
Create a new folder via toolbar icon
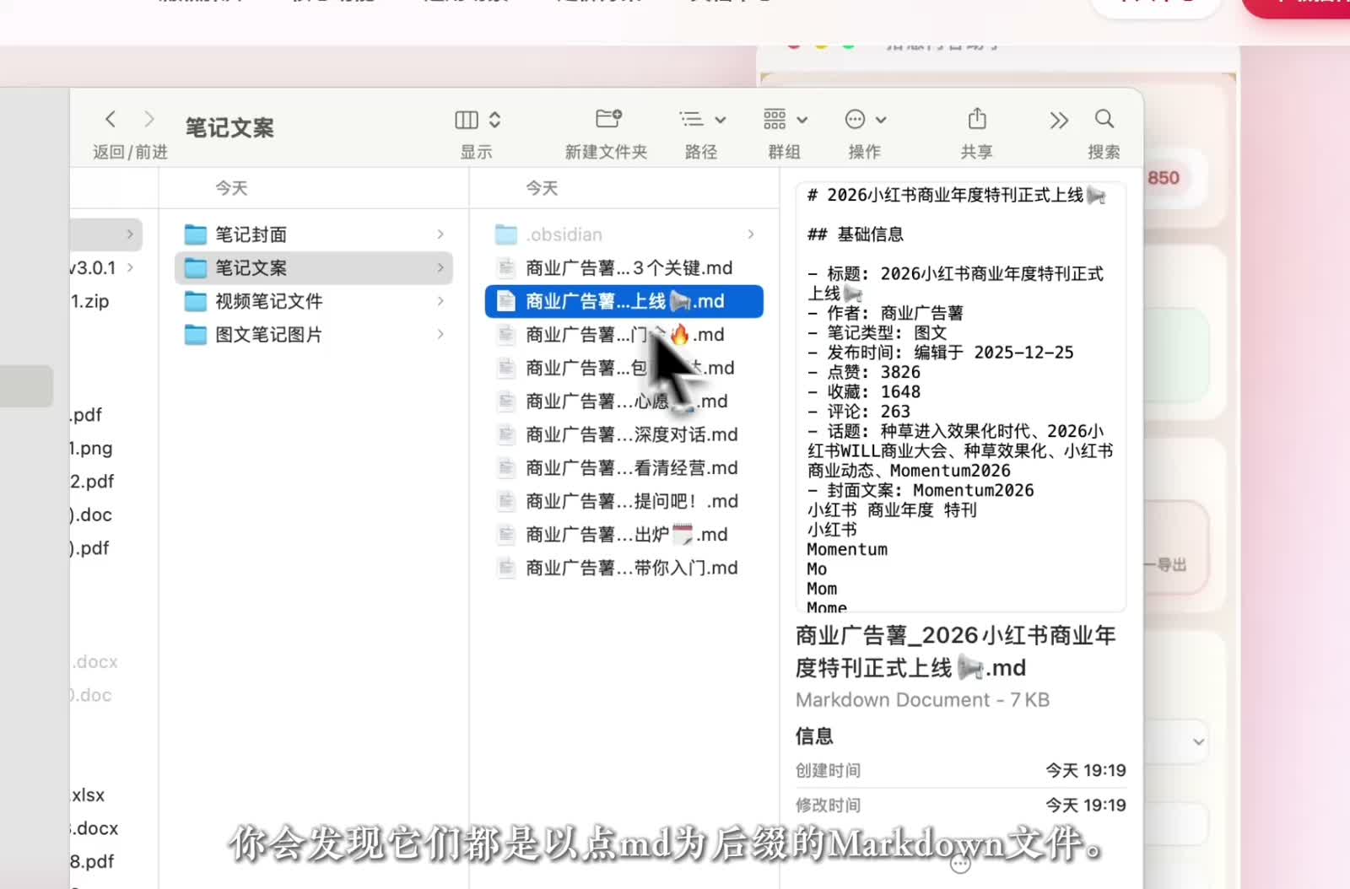[608, 118]
